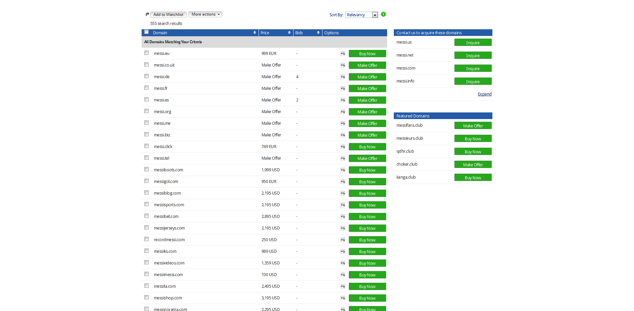Click the watchlist icon for messi.fr
Viewport: 634px width, 311px height.
pos(343,88)
